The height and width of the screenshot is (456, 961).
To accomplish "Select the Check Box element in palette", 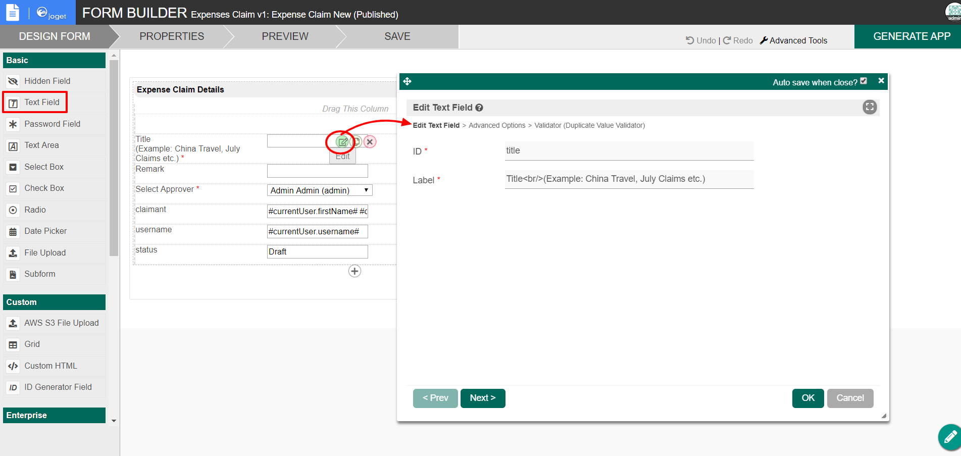I will coord(44,188).
